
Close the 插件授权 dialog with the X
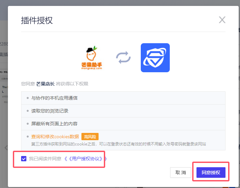222,20
